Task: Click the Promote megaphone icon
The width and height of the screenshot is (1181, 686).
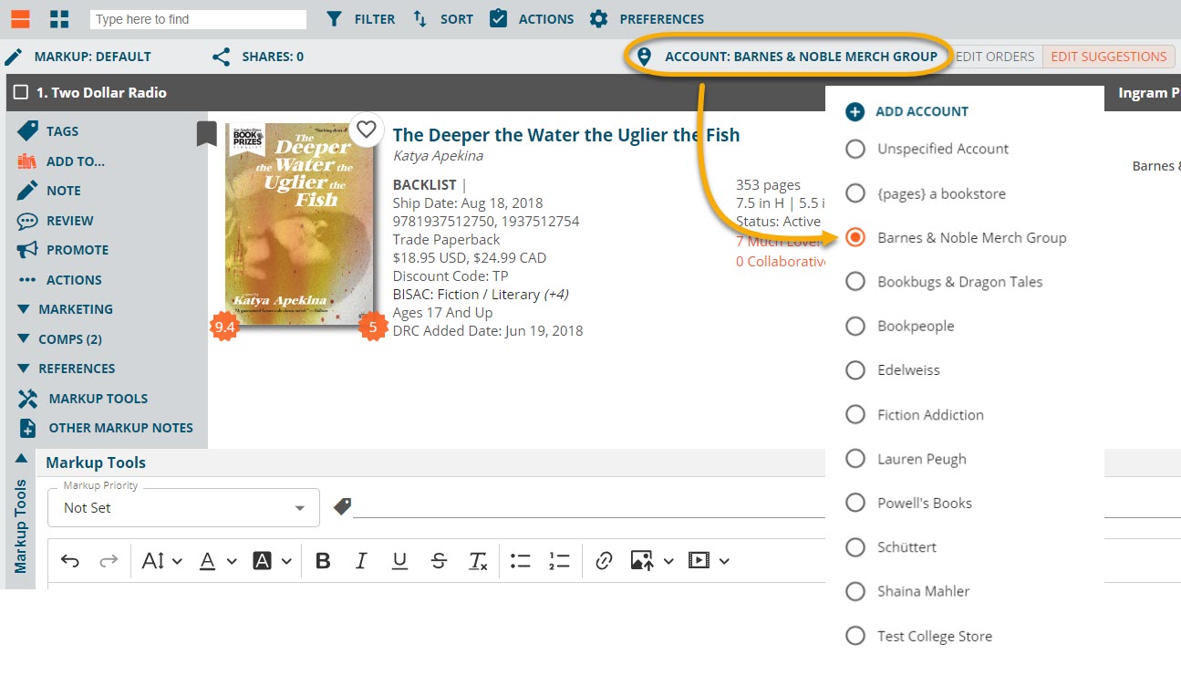Action: 27,250
